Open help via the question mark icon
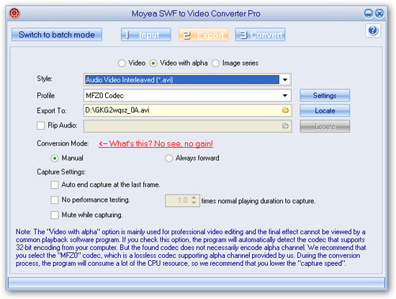 pyautogui.click(x=373, y=30)
